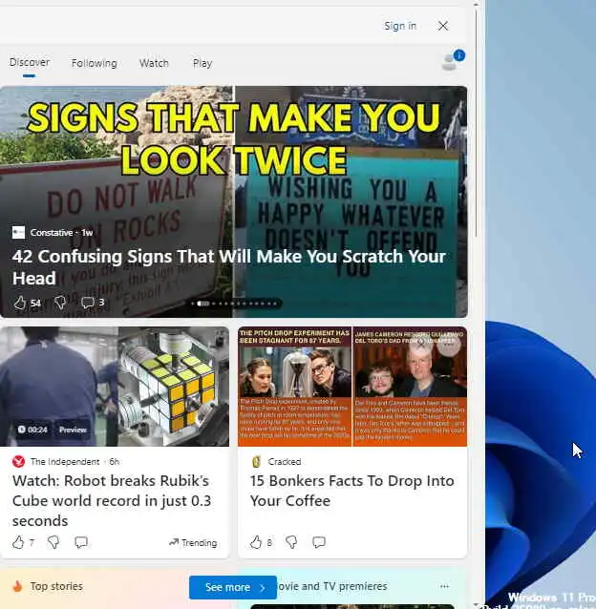This screenshot has width=596, height=609.
Task: Switch to the Discover tab
Action: [30, 63]
